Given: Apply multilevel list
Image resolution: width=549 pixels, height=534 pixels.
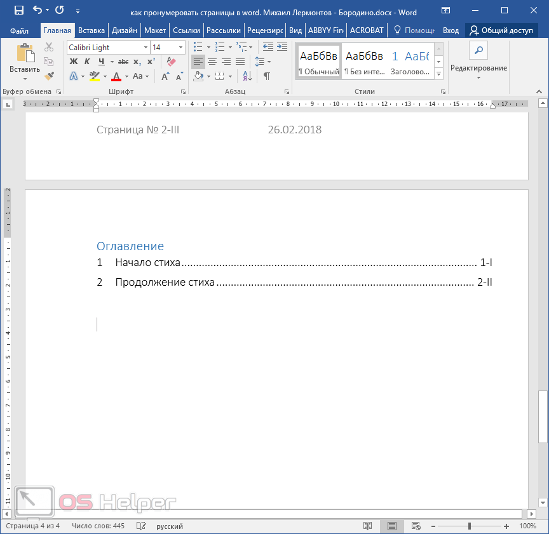Looking at the screenshot, I should (241, 47).
